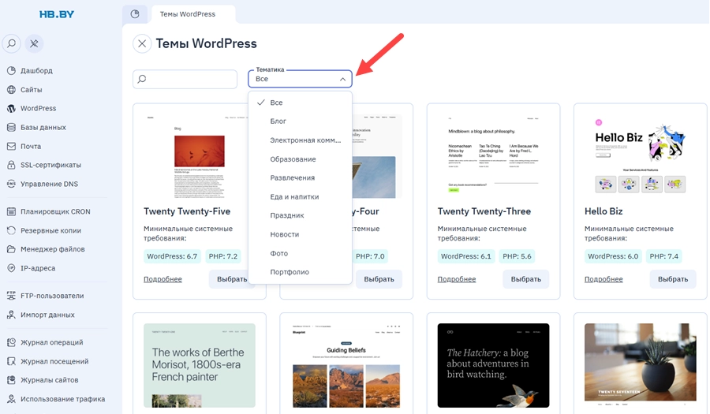Screen dimensions: 710x414
Task: Click Выбрать for Twenty Twenty-Four
Action: coord(379,279)
